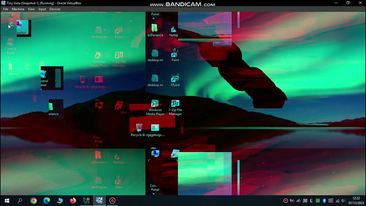Minimize the VirtualBox window
The width and height of the screenshot is (366, 206).
[336, 3]
